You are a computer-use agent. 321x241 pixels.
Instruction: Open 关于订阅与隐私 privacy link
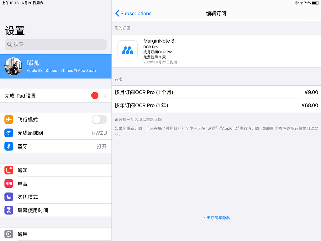click(216, 218)
